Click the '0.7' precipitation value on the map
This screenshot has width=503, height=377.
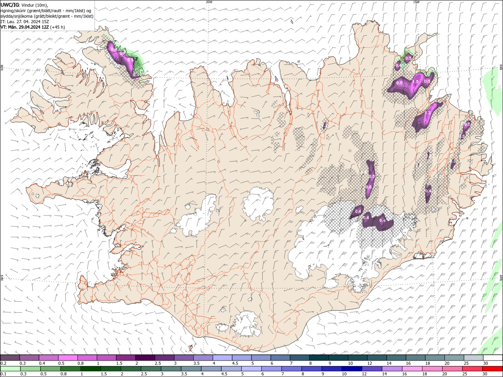tap(135, 59)
